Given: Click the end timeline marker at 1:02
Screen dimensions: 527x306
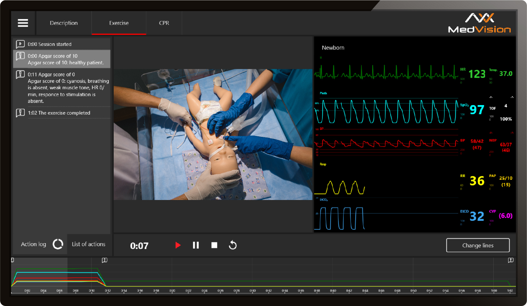Looking at the screenshot, I should pyautogui.click(x=511, y=260).
